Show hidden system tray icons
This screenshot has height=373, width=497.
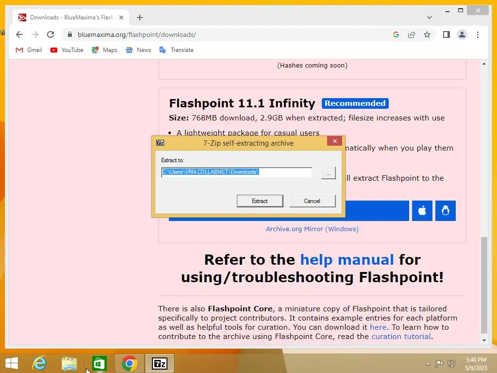tap(428, 364)
